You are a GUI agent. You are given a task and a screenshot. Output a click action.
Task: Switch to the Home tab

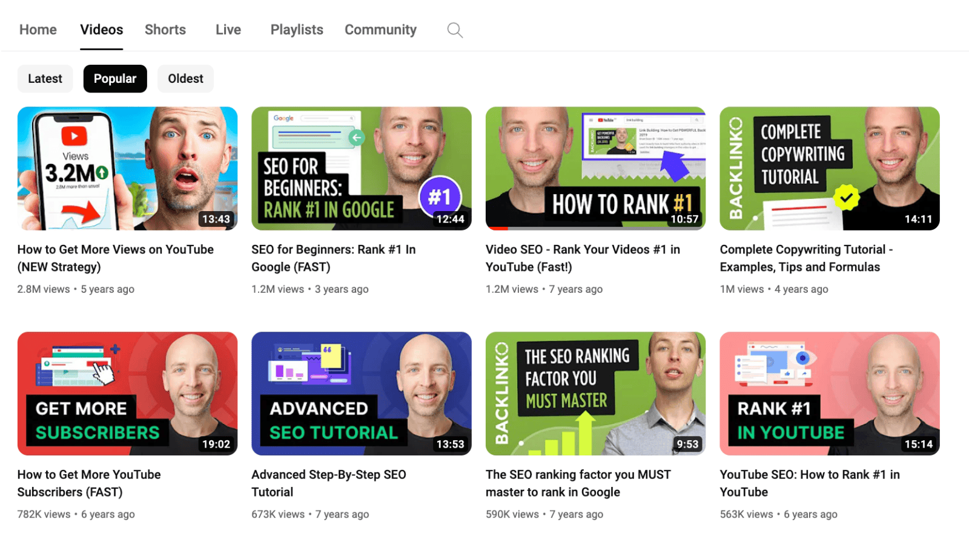pyautogui.click(x=38, y=29)
